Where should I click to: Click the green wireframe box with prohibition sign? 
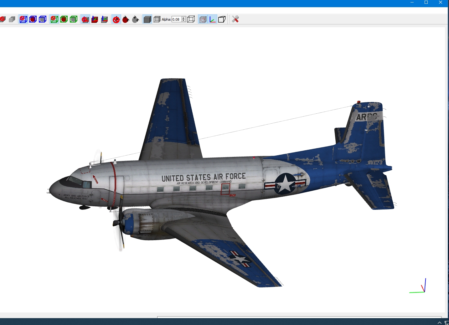point(54,19)
